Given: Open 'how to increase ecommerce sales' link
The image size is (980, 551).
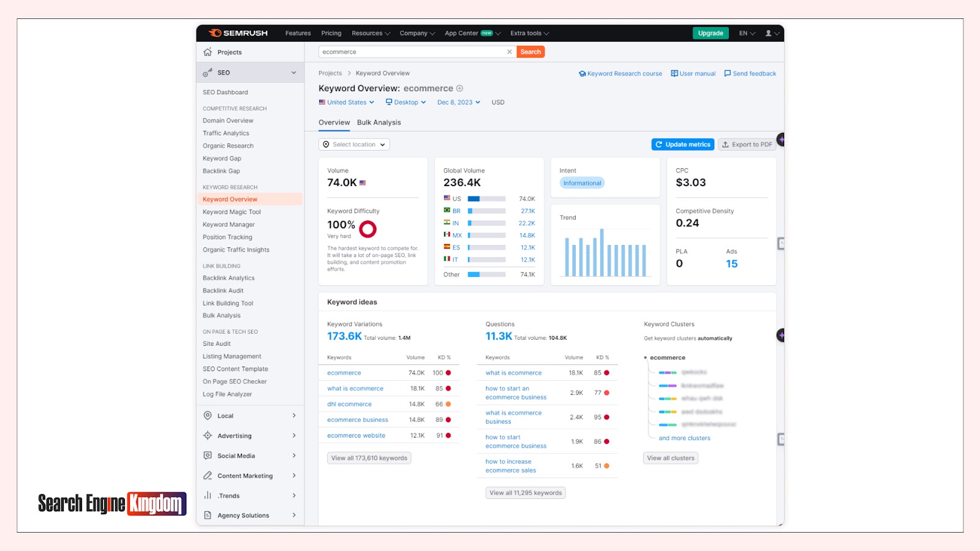Looking at the screenshot, I should pos(511,466).
